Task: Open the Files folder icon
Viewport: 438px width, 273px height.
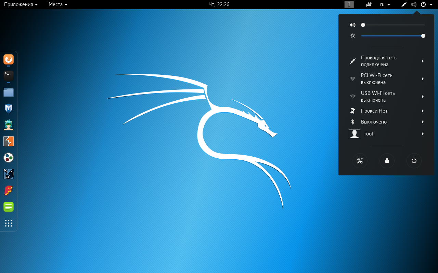Action: tap(9, 92)
